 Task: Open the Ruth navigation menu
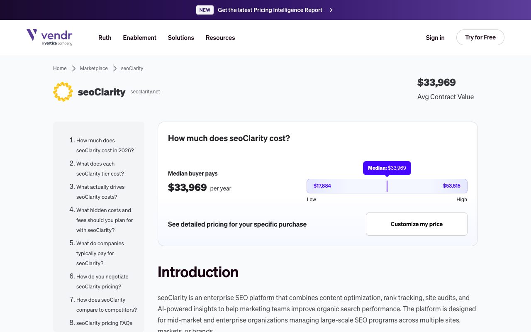tap(105, 38)
